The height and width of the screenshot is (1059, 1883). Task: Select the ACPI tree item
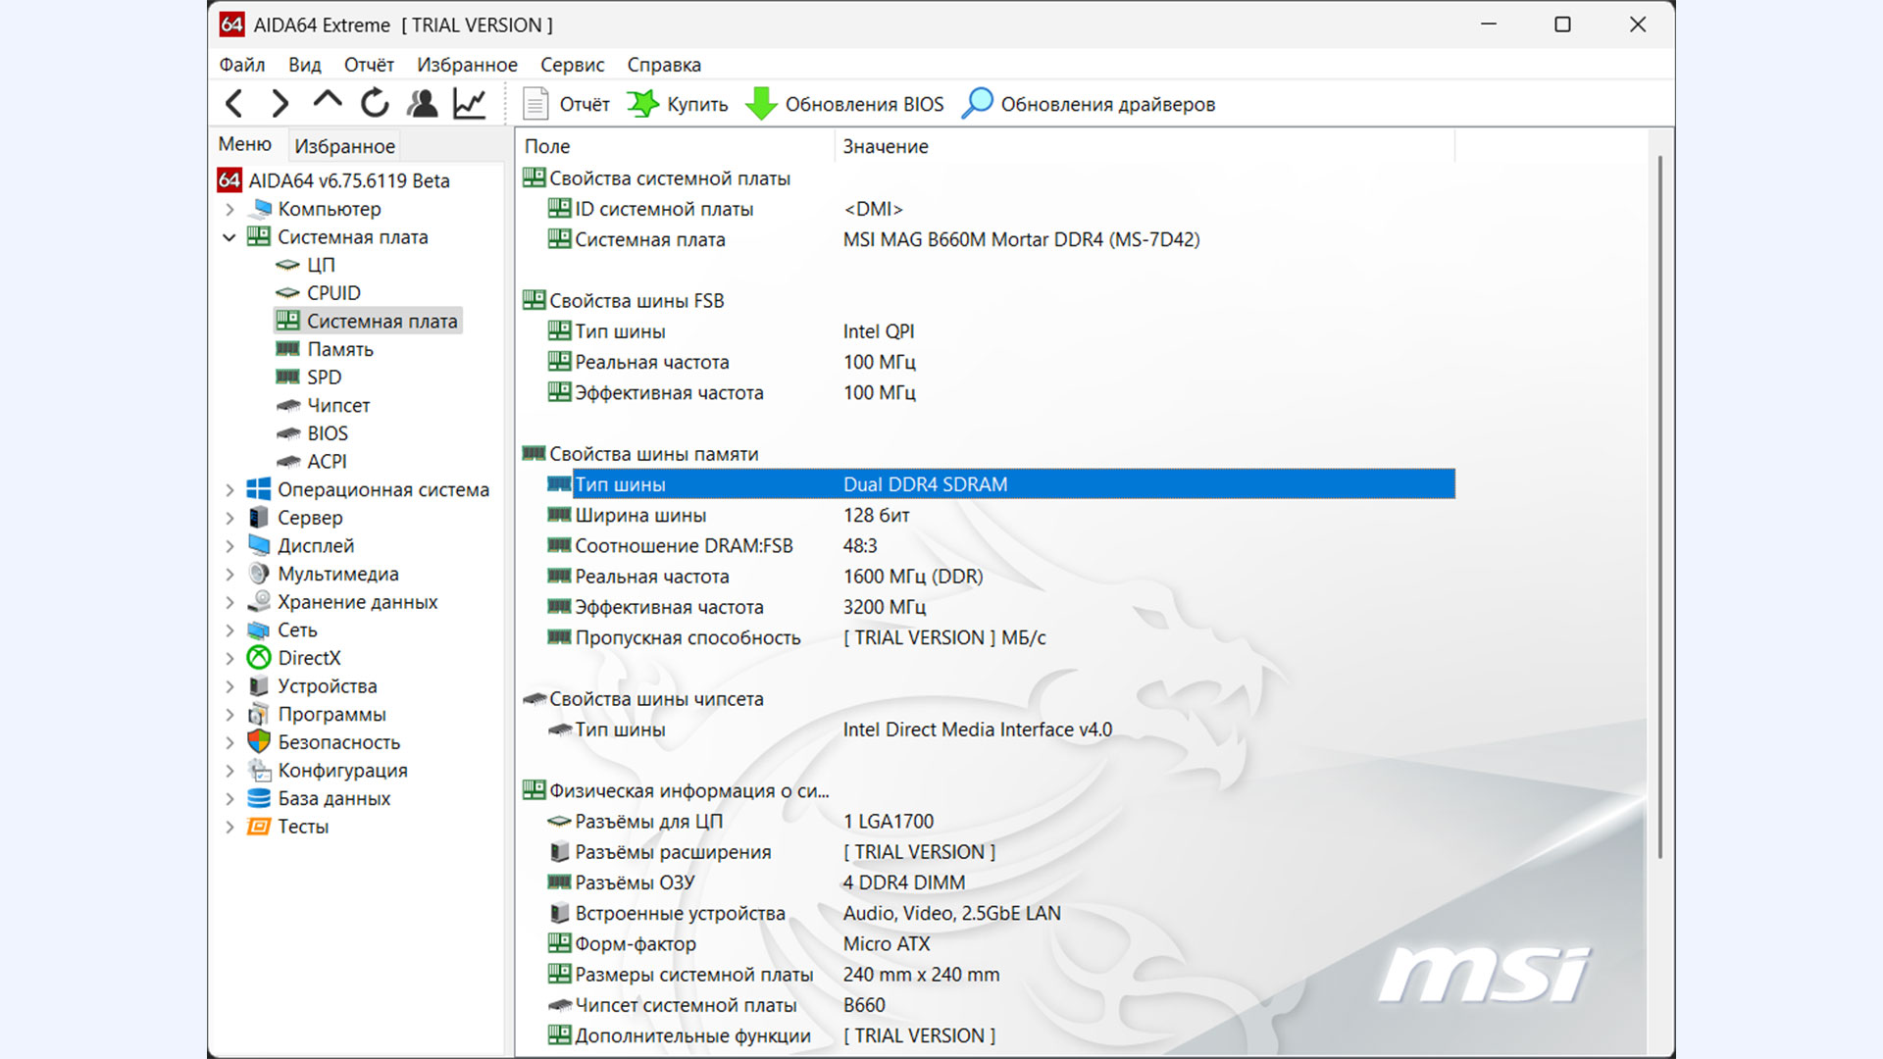tap(327, 462)
